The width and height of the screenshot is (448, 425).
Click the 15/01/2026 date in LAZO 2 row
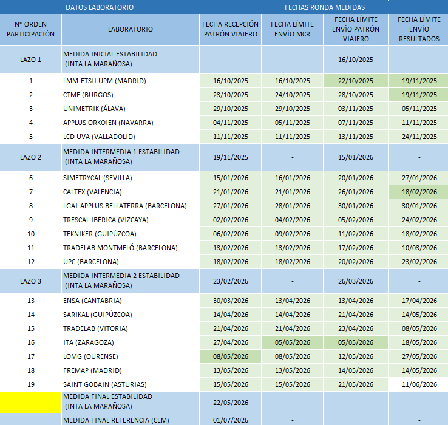(356, 157)
